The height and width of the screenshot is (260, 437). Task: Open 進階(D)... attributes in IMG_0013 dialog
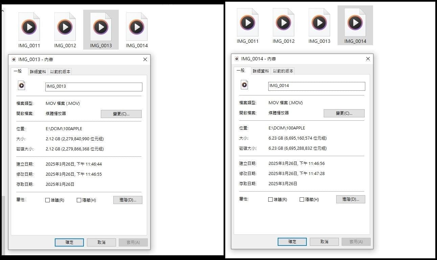click(x=128, y=200)
